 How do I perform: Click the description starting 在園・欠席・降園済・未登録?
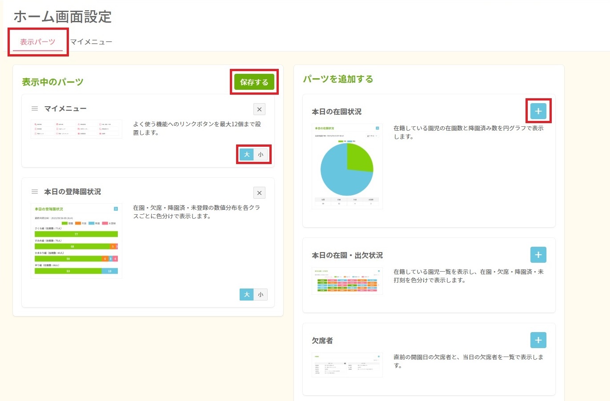(x=197, y=212)
